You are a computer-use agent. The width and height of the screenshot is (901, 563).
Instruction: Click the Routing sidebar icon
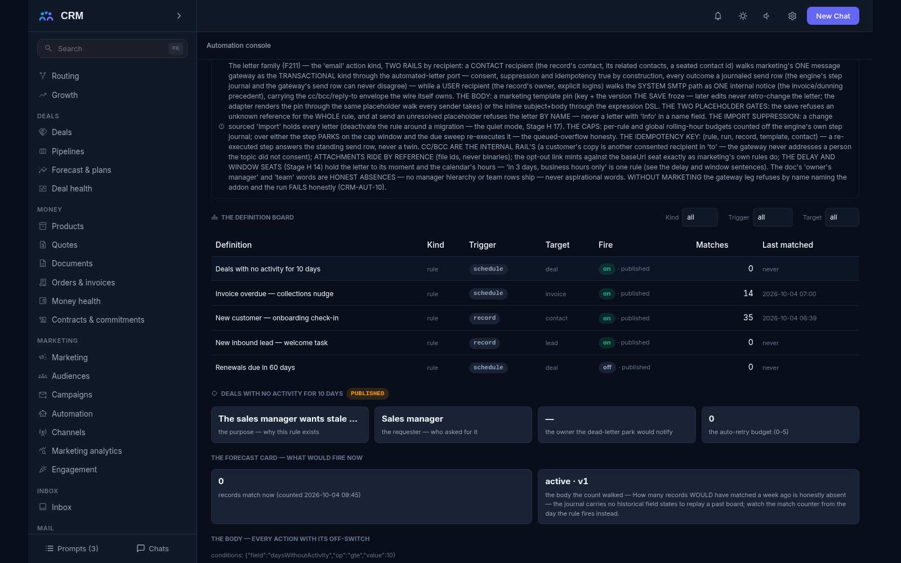(x=43, y=76)
